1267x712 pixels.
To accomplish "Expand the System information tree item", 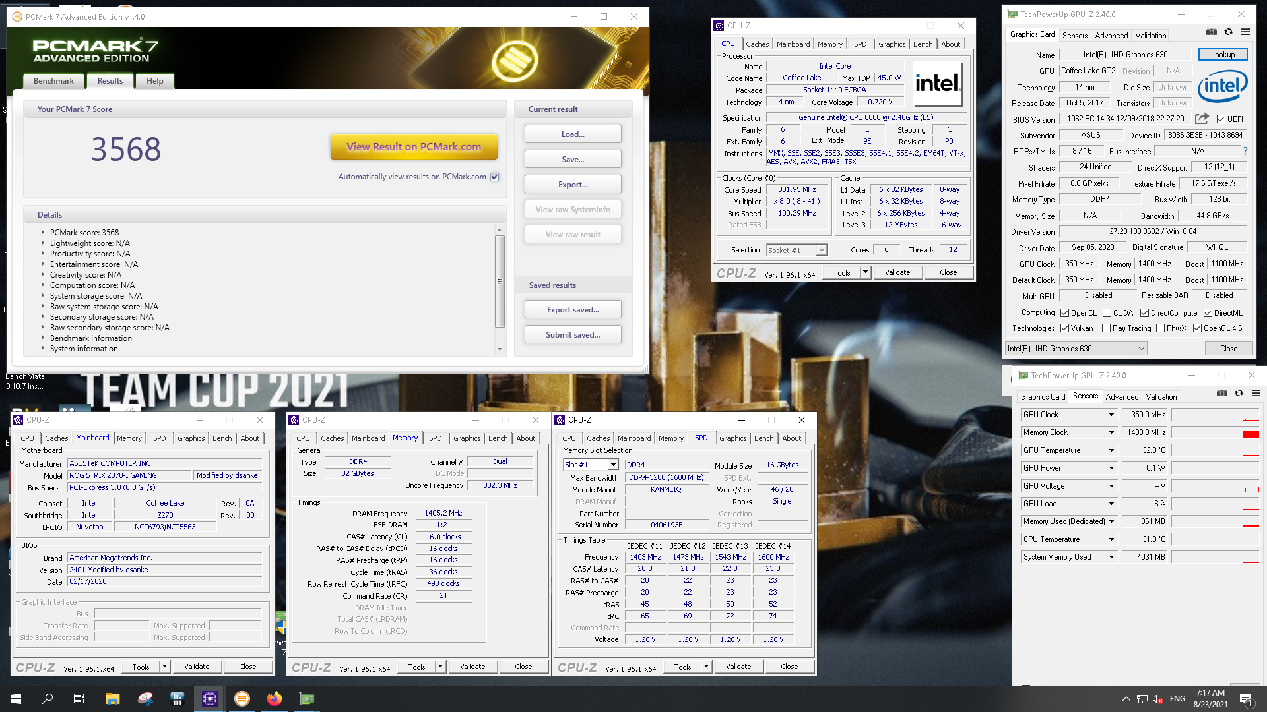I will (x=43, y=349).
